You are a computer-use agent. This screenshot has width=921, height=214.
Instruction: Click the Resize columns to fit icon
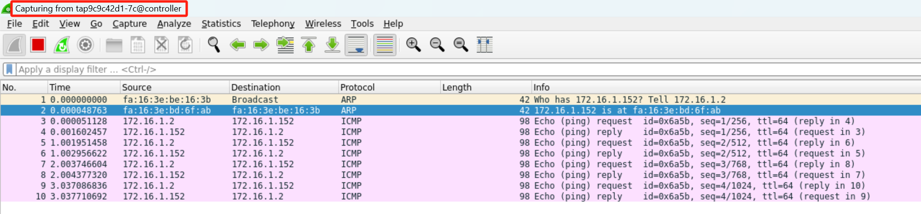coord(484,45)
